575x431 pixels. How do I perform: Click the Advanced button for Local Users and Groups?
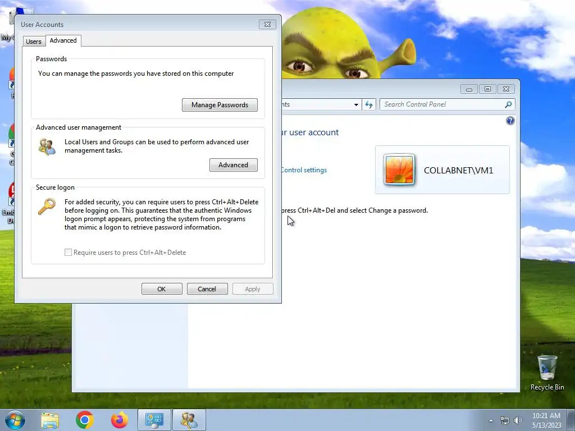pyautogui.click(x=233, y=165)
